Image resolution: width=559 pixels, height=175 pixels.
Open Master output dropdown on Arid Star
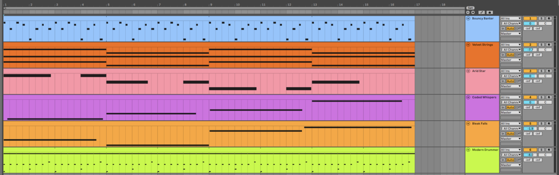click(511, 86)
